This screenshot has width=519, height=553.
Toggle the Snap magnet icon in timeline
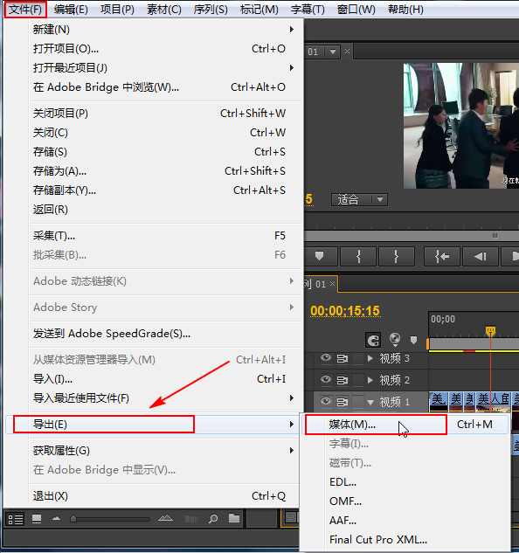[x=373, y=340]
